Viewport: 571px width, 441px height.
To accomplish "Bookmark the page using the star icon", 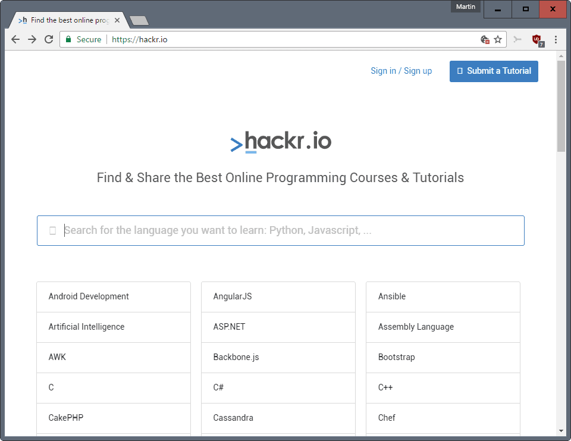I will (499, 39).
